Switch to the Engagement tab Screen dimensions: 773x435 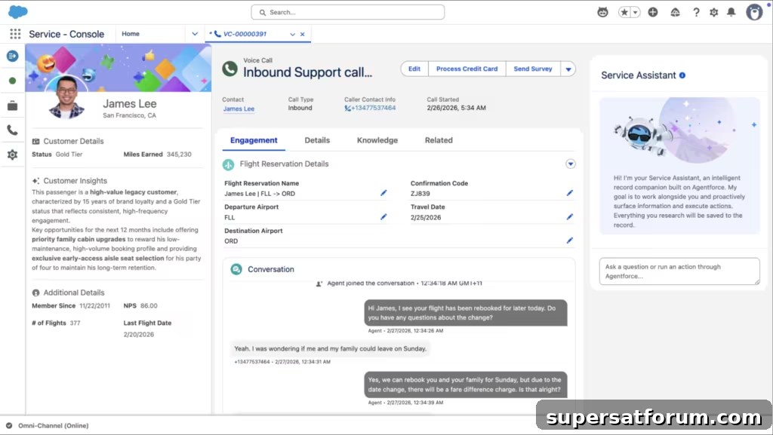(x=254, y=140)
